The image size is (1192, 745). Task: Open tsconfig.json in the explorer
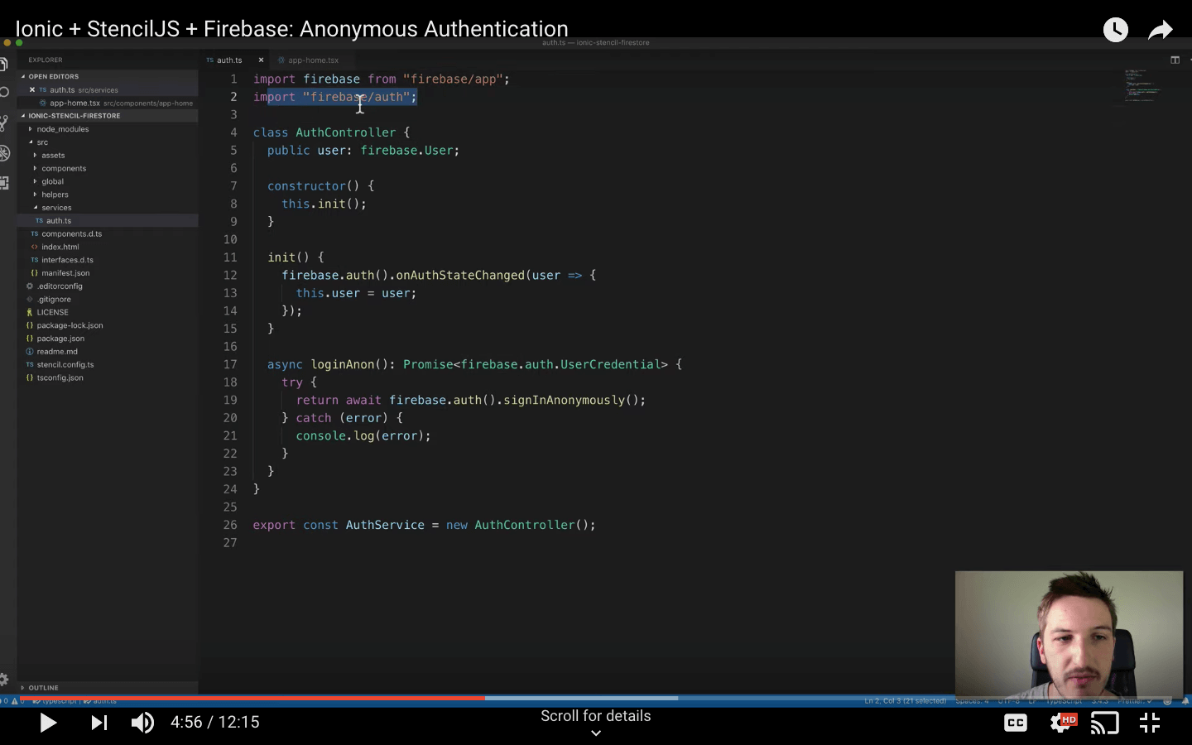(60, 377)
